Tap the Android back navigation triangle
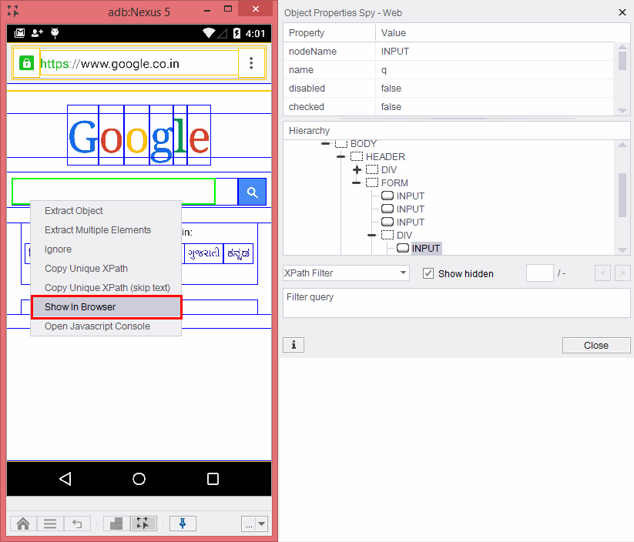 coord(65,479)
